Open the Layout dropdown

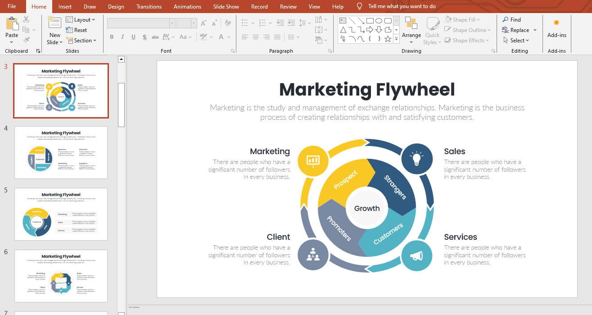80,20
